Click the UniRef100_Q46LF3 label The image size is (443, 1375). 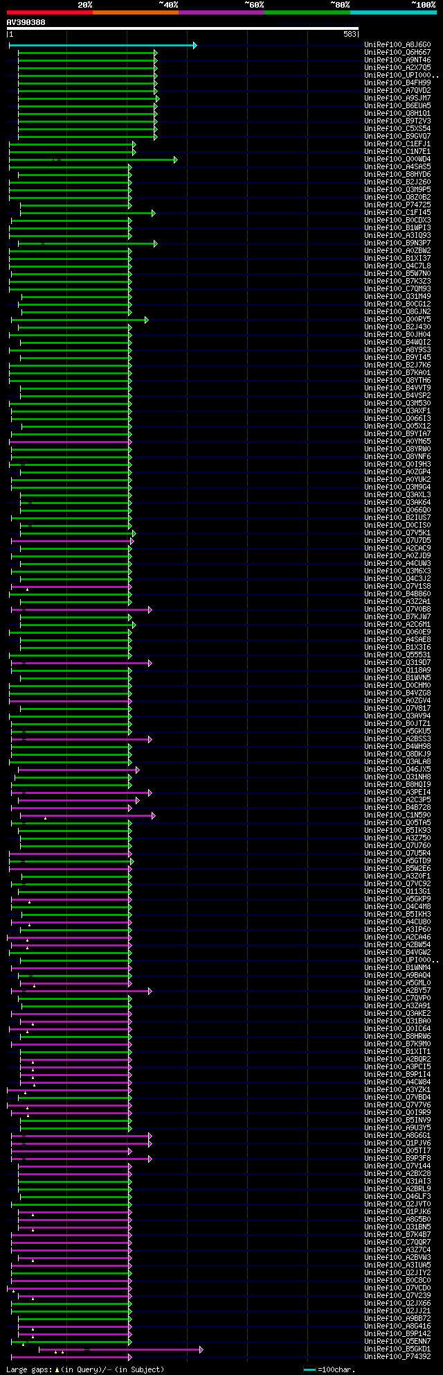pyautogui.click(x=397, y=1197)
